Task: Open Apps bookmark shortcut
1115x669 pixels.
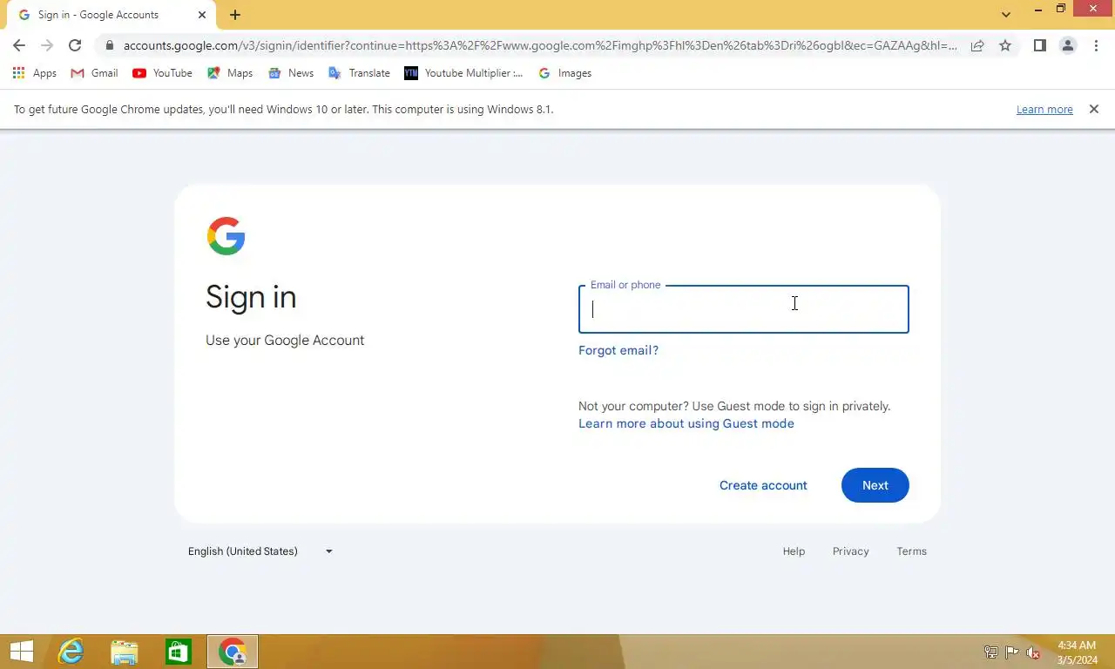Action: [35, 73]
